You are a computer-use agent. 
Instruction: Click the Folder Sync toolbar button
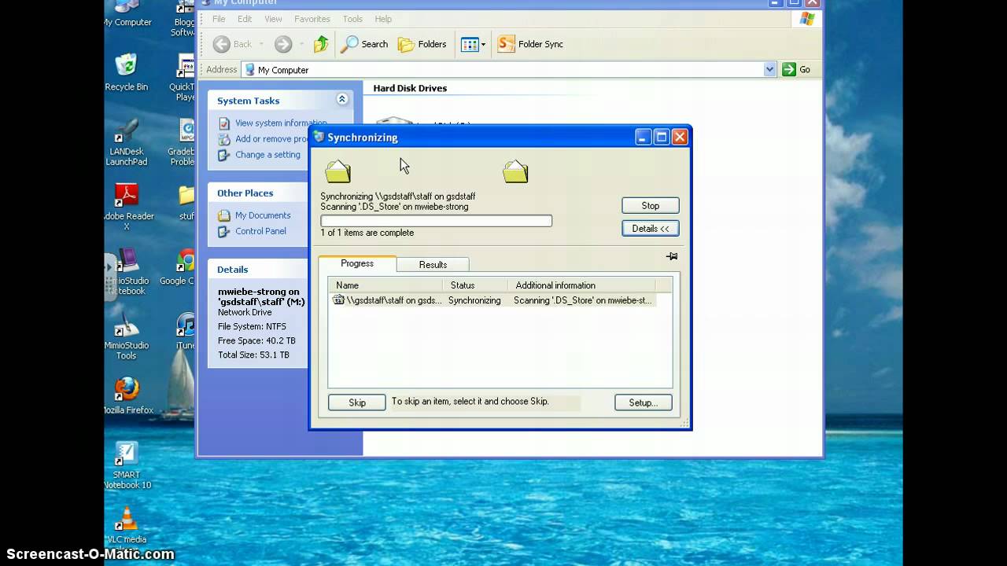(x=531, y=44)
